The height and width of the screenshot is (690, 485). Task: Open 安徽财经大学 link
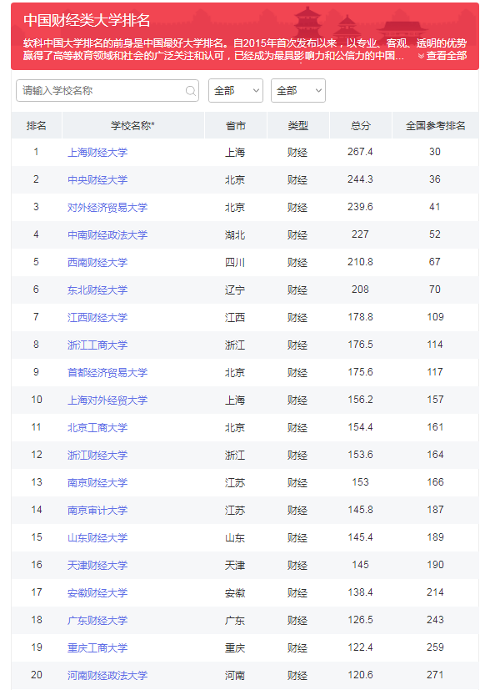pos(97,592)
